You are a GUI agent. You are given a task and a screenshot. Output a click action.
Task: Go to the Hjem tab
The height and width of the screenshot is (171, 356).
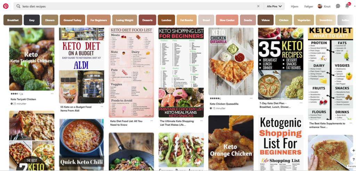click(x=294, y=6)
